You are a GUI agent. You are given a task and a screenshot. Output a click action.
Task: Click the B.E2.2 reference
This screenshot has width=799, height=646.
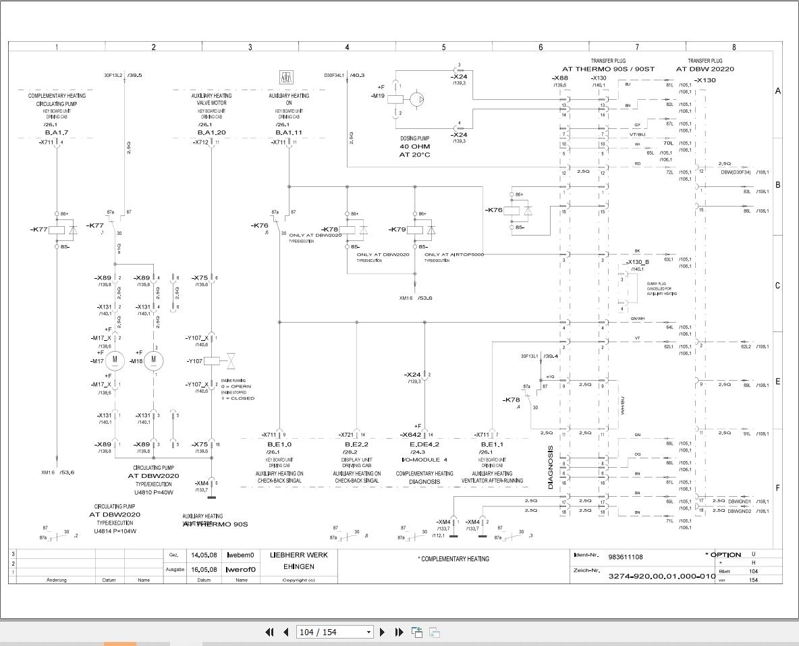point(357,445)
